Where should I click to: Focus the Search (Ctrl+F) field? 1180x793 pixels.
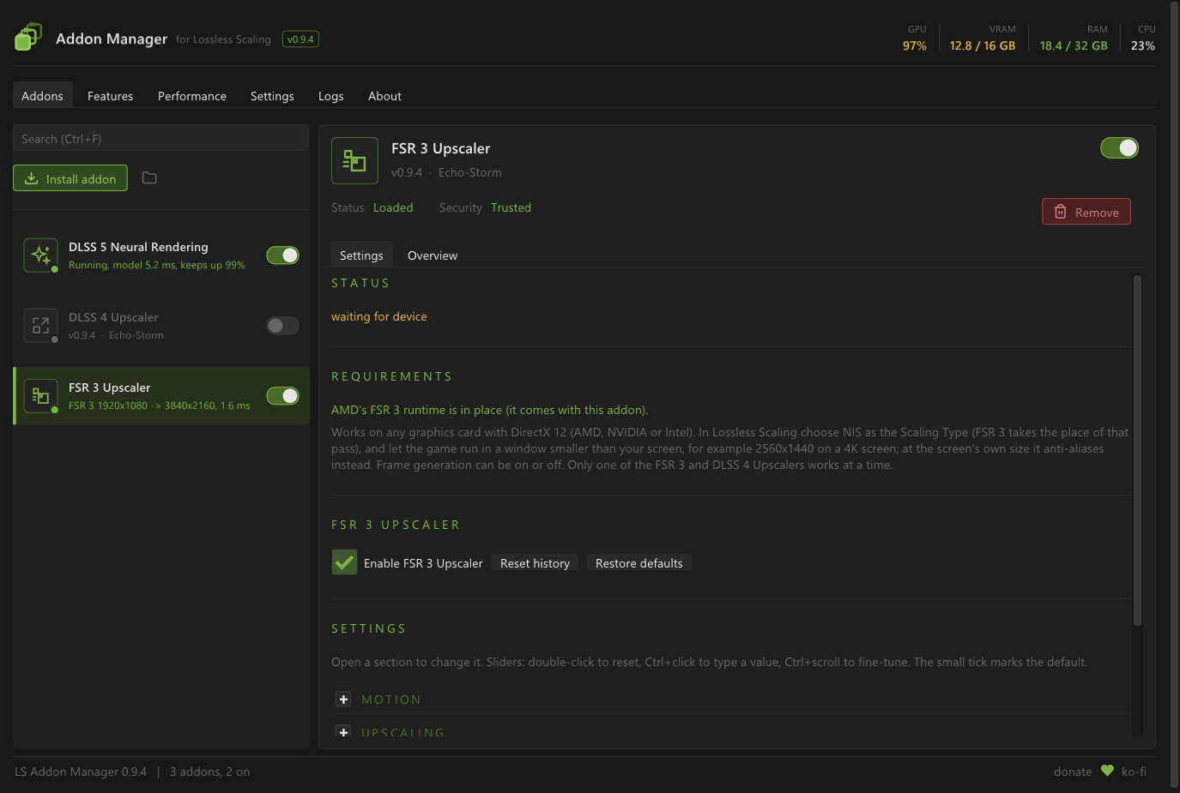160,138
